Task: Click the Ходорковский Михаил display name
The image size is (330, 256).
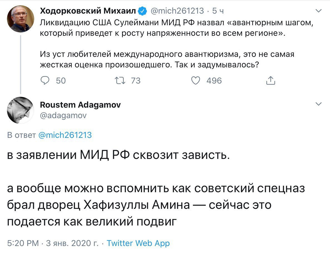Action: point(88,11)
